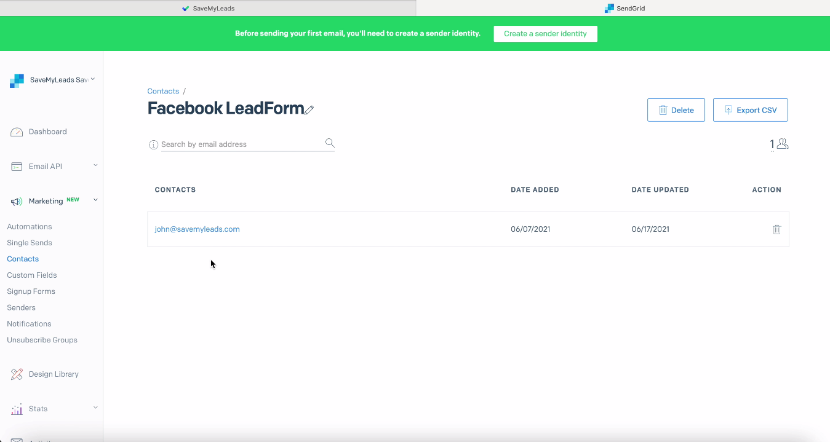Click the Design Library icon
Viewport: 830px width, 442px height.
pyautogui.click(x=17, y=374)
